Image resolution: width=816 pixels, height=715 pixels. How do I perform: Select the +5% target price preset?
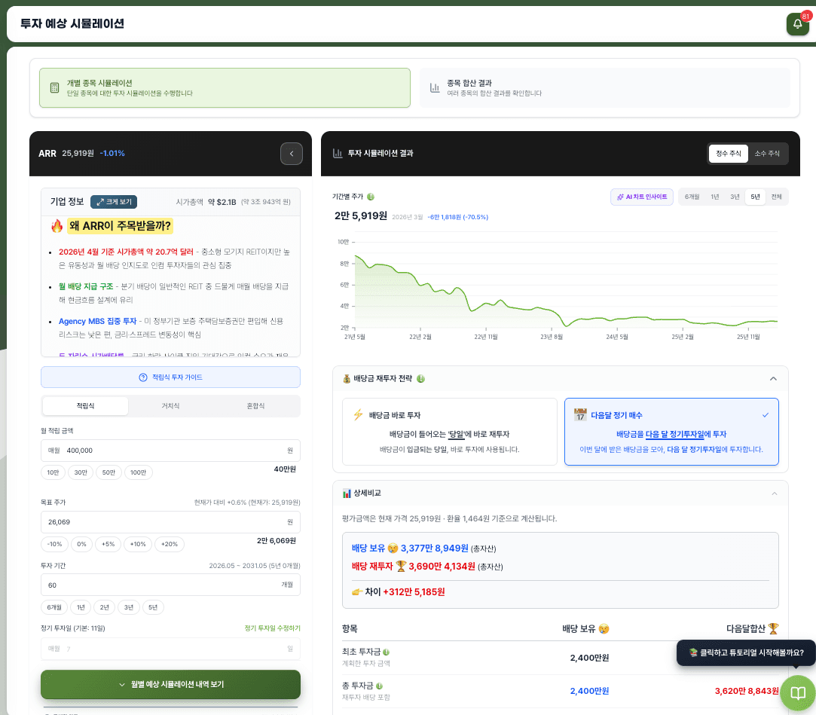coord(108,544)
